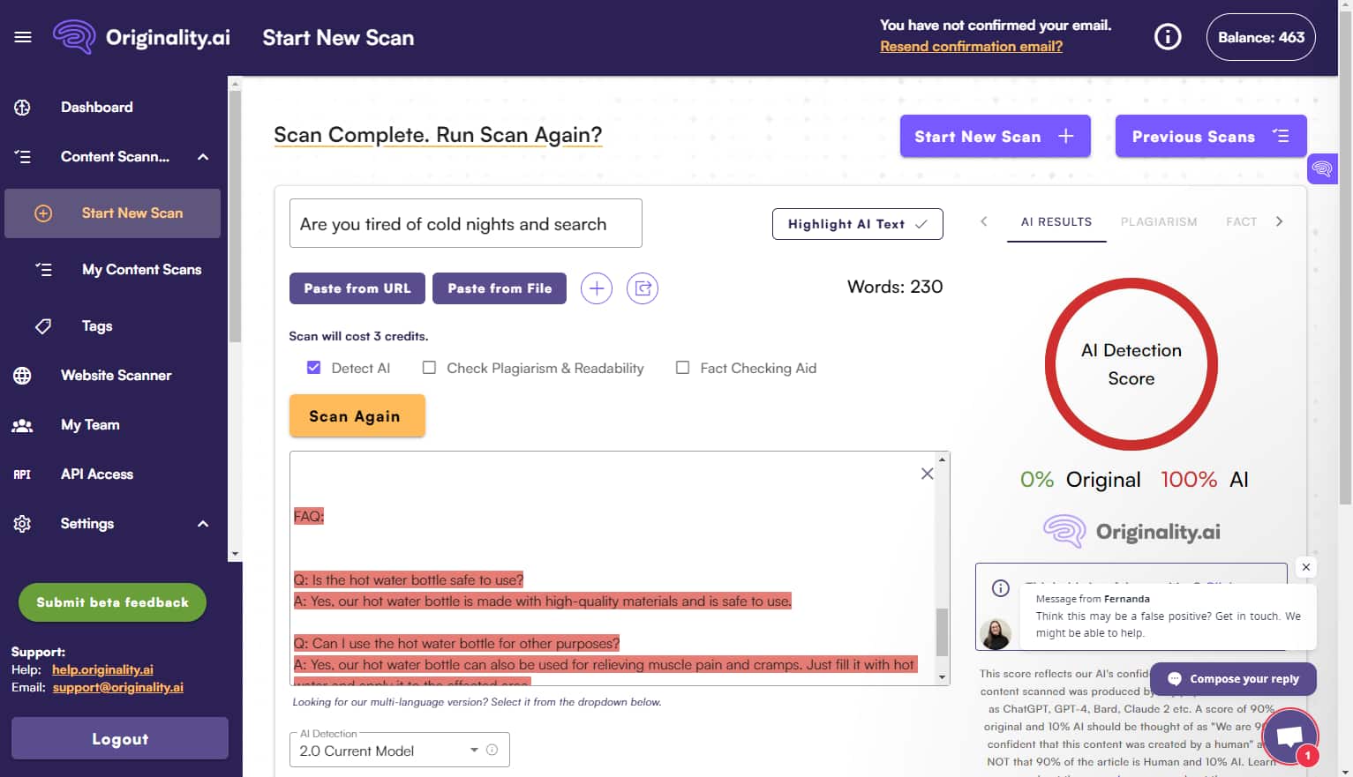Collapse the Settings section in the sidebar
This screenshot has width=1353, height=777.
203,523
